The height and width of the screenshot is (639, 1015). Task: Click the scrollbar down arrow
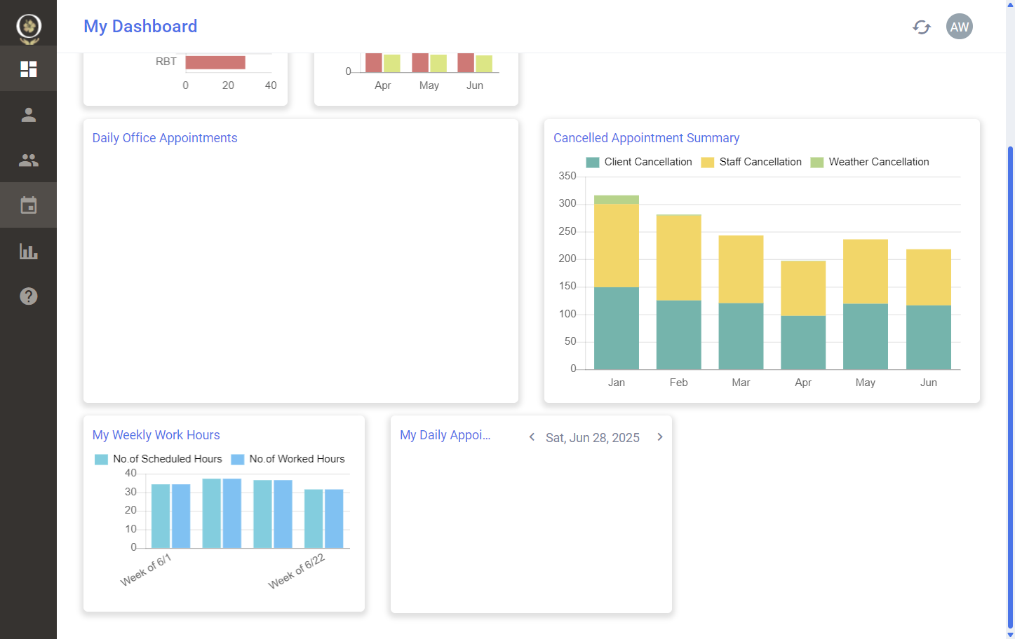1010,634
